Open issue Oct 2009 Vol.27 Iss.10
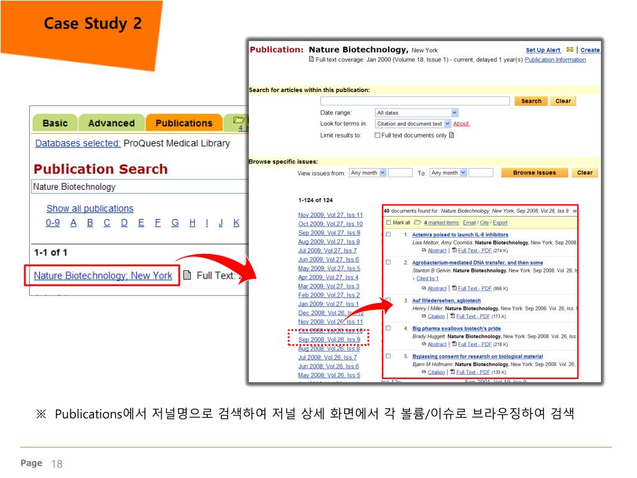Image resolution: width=637 pixels, height=478 pixels. pyautogui.click(x=330, y=224)
